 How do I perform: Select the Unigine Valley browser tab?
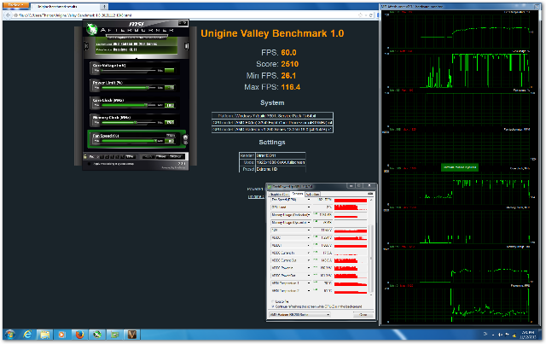67,7
